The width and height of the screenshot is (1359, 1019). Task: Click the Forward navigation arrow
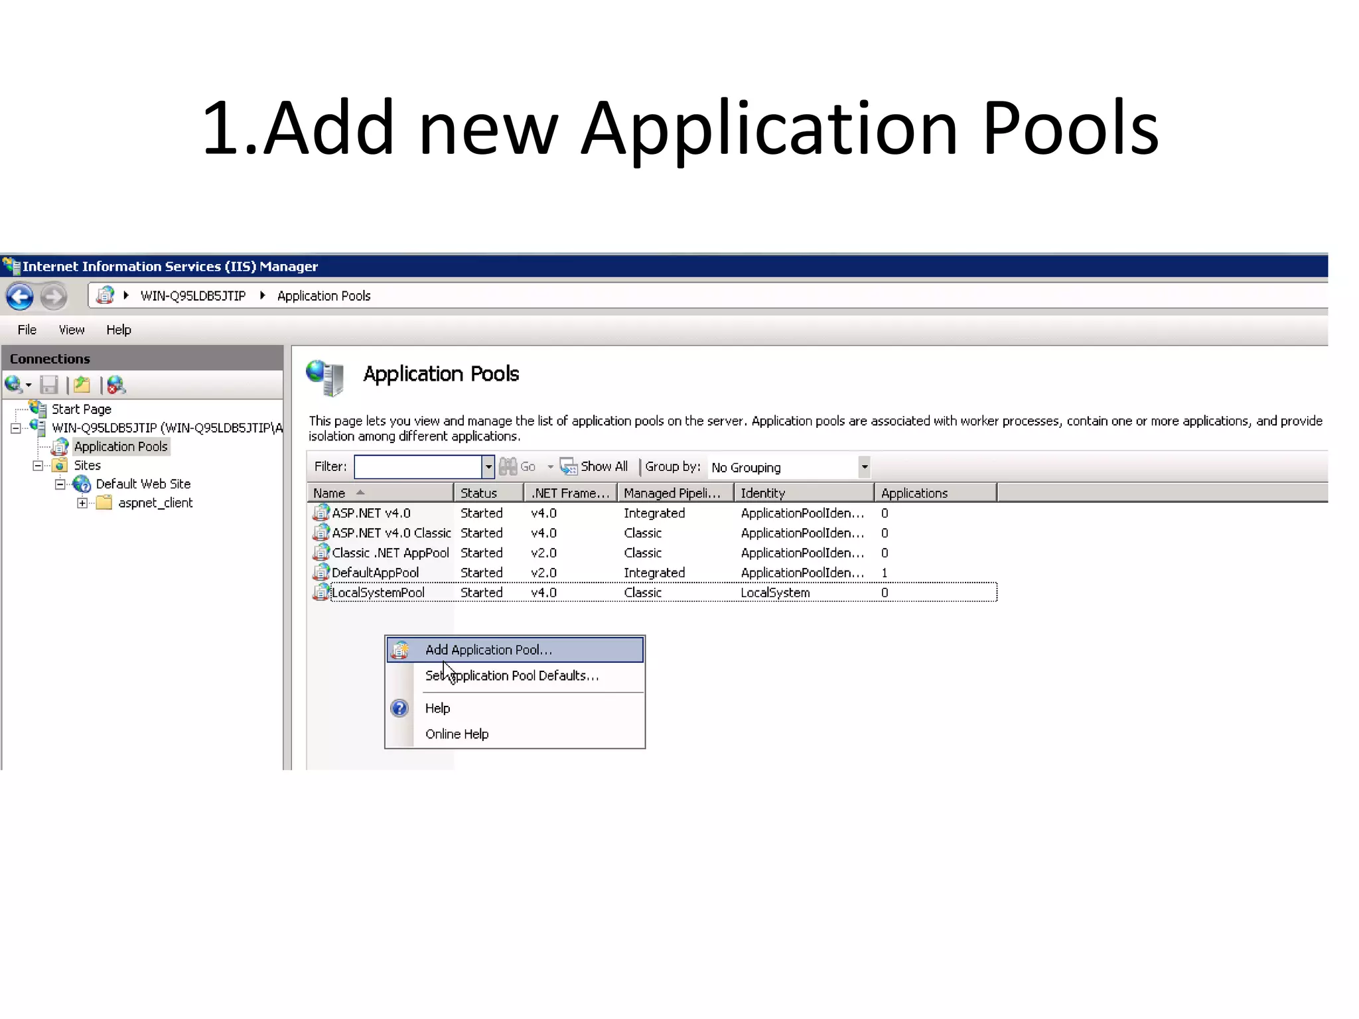[53, 296]
